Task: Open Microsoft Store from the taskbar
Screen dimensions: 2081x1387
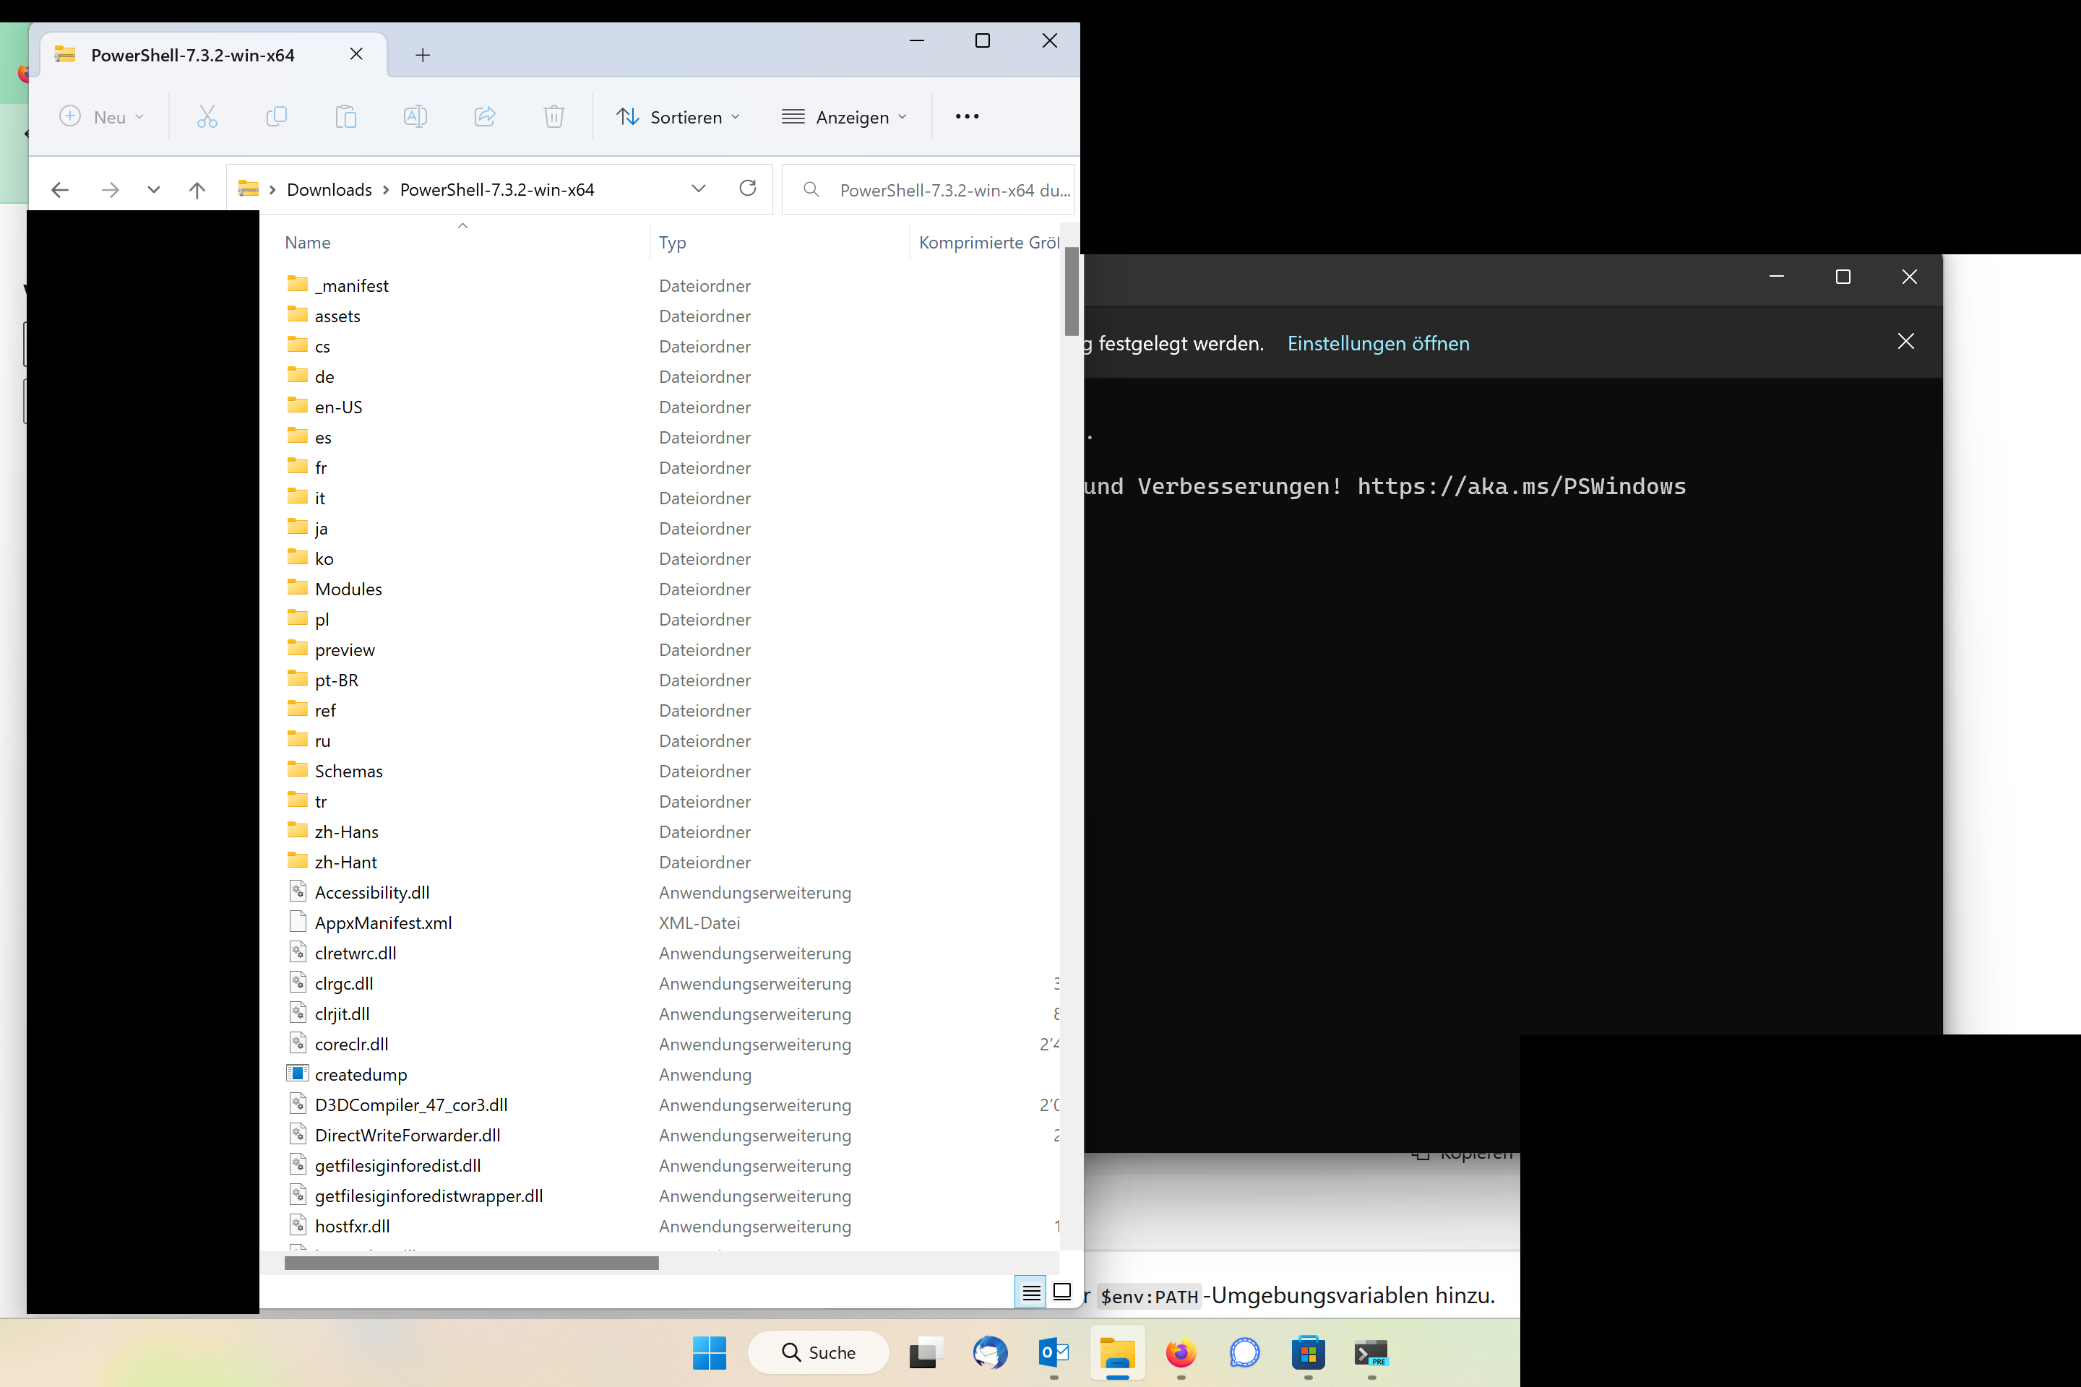Action: point(1309,1352)
